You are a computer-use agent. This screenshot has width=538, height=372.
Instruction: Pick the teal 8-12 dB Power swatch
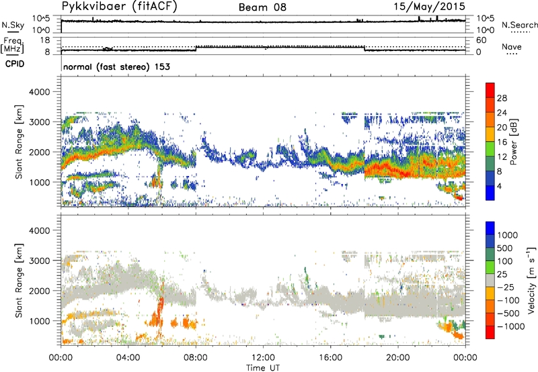coord(490,163)
